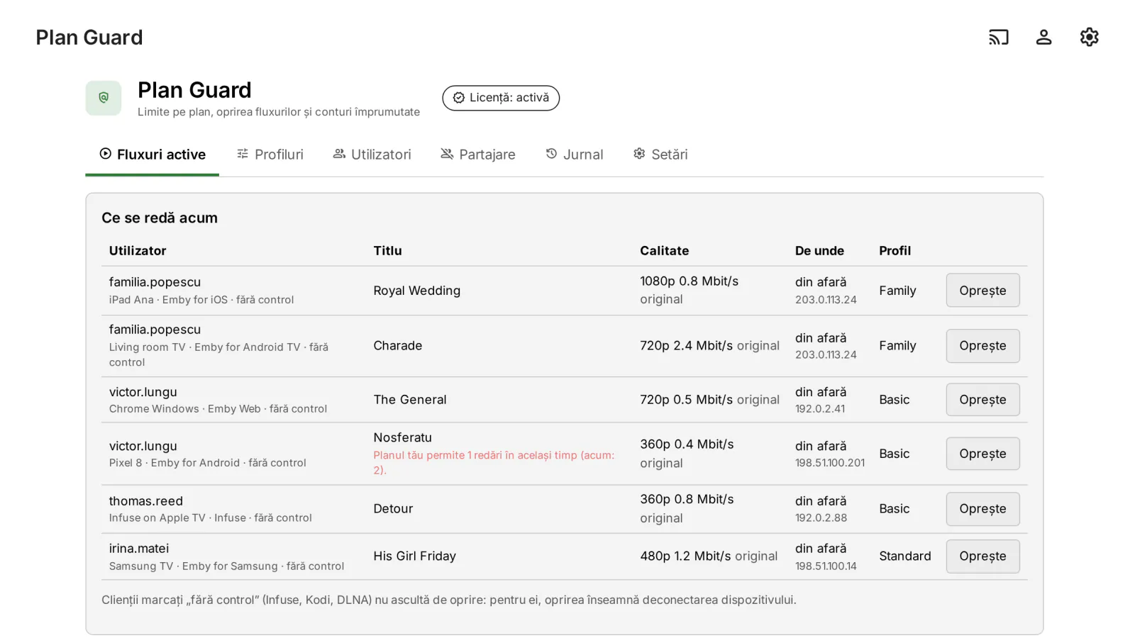This screenshot has height=638, width=1135.
Task: Stop the Royal Wedding stream
Action: (x=982, y=291)
